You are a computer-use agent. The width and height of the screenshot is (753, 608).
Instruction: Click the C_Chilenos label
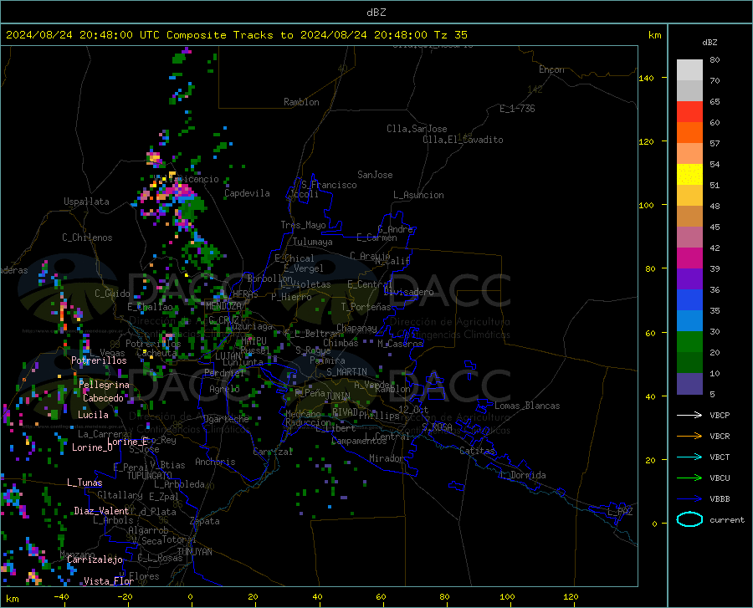[x=87, y=238]
